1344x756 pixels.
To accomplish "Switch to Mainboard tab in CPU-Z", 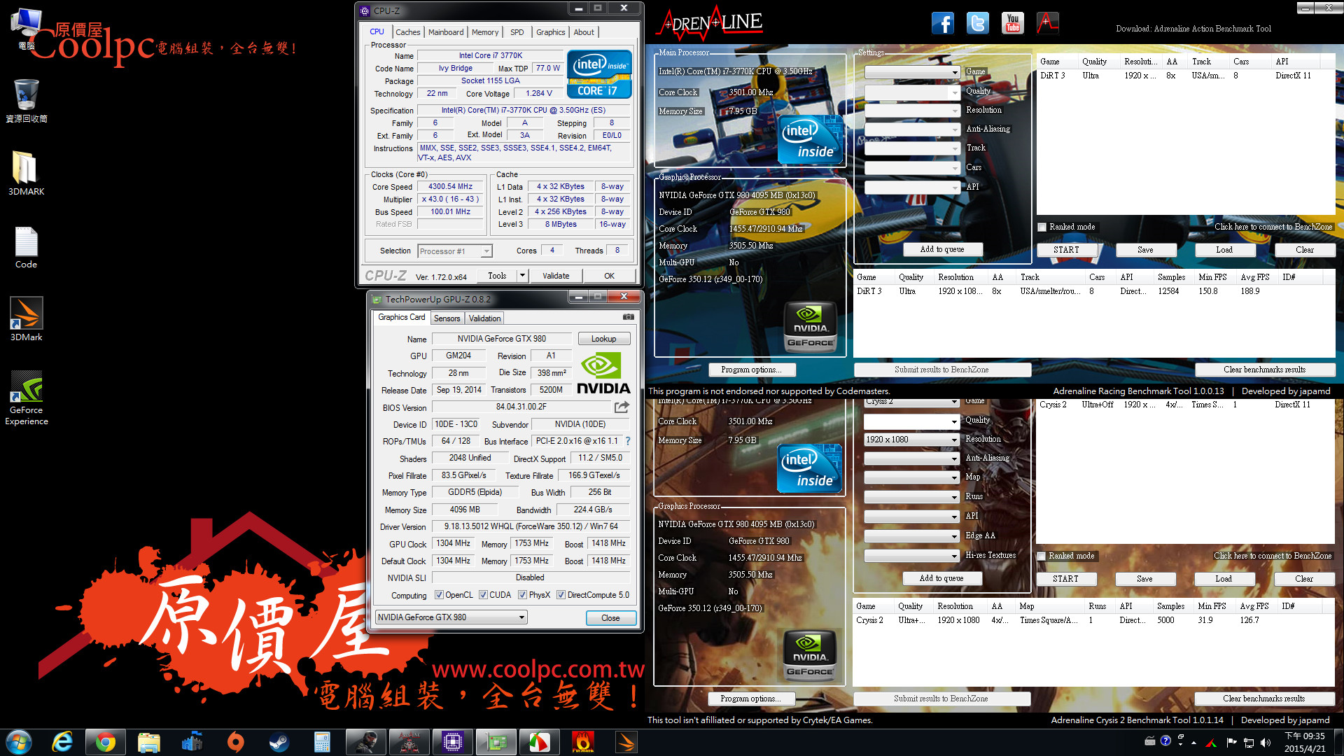I will [x=446, y=32].
